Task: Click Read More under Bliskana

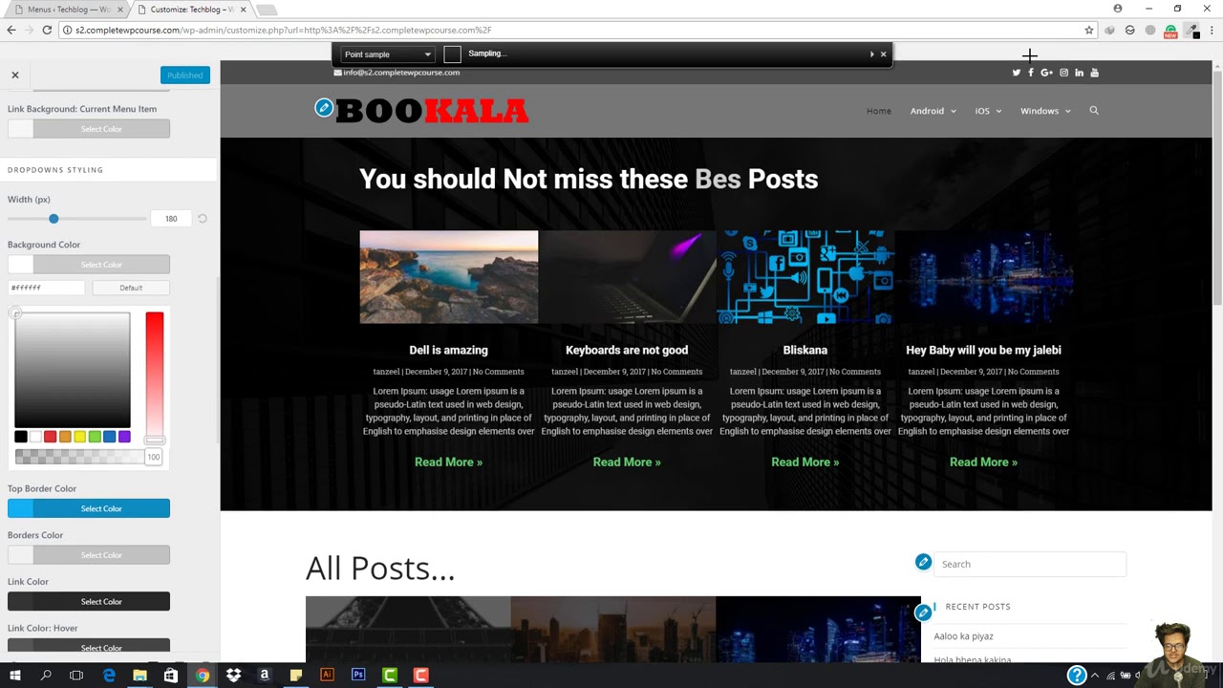Action: click(805, 462)
